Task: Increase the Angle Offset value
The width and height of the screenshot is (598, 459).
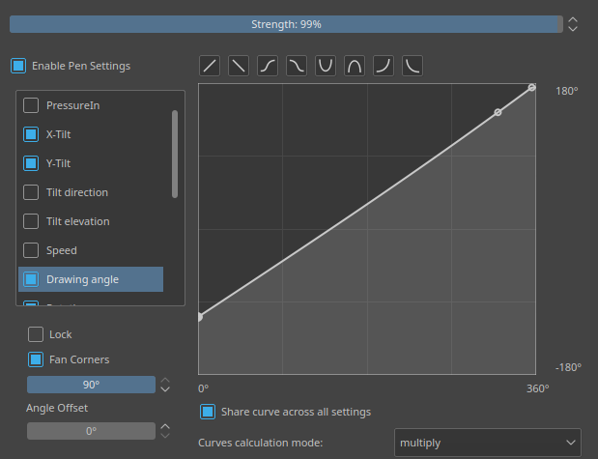Action: coord(165,426)
